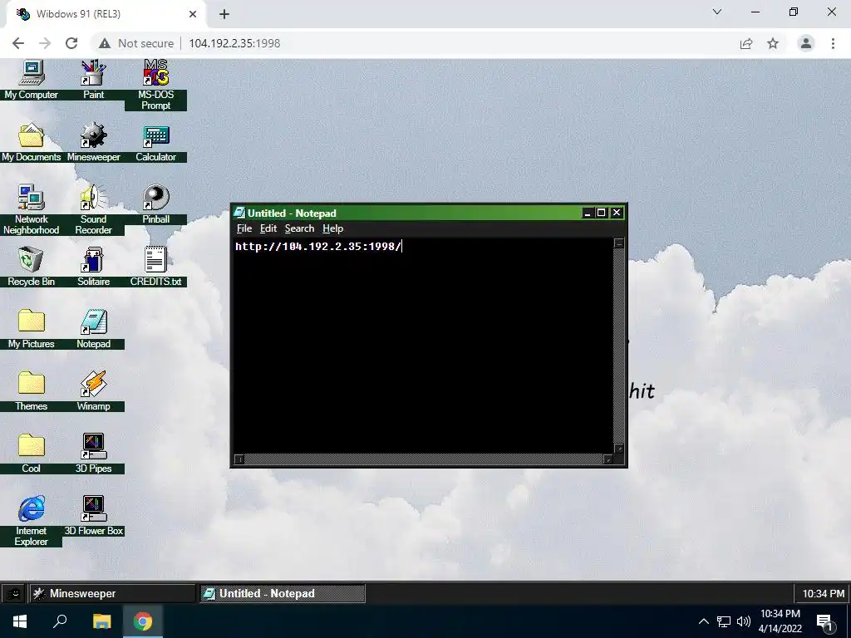Click the Windows clock showing 4/14/2022
This screenshot has height=638, width=851.
[x=780, y=621]
